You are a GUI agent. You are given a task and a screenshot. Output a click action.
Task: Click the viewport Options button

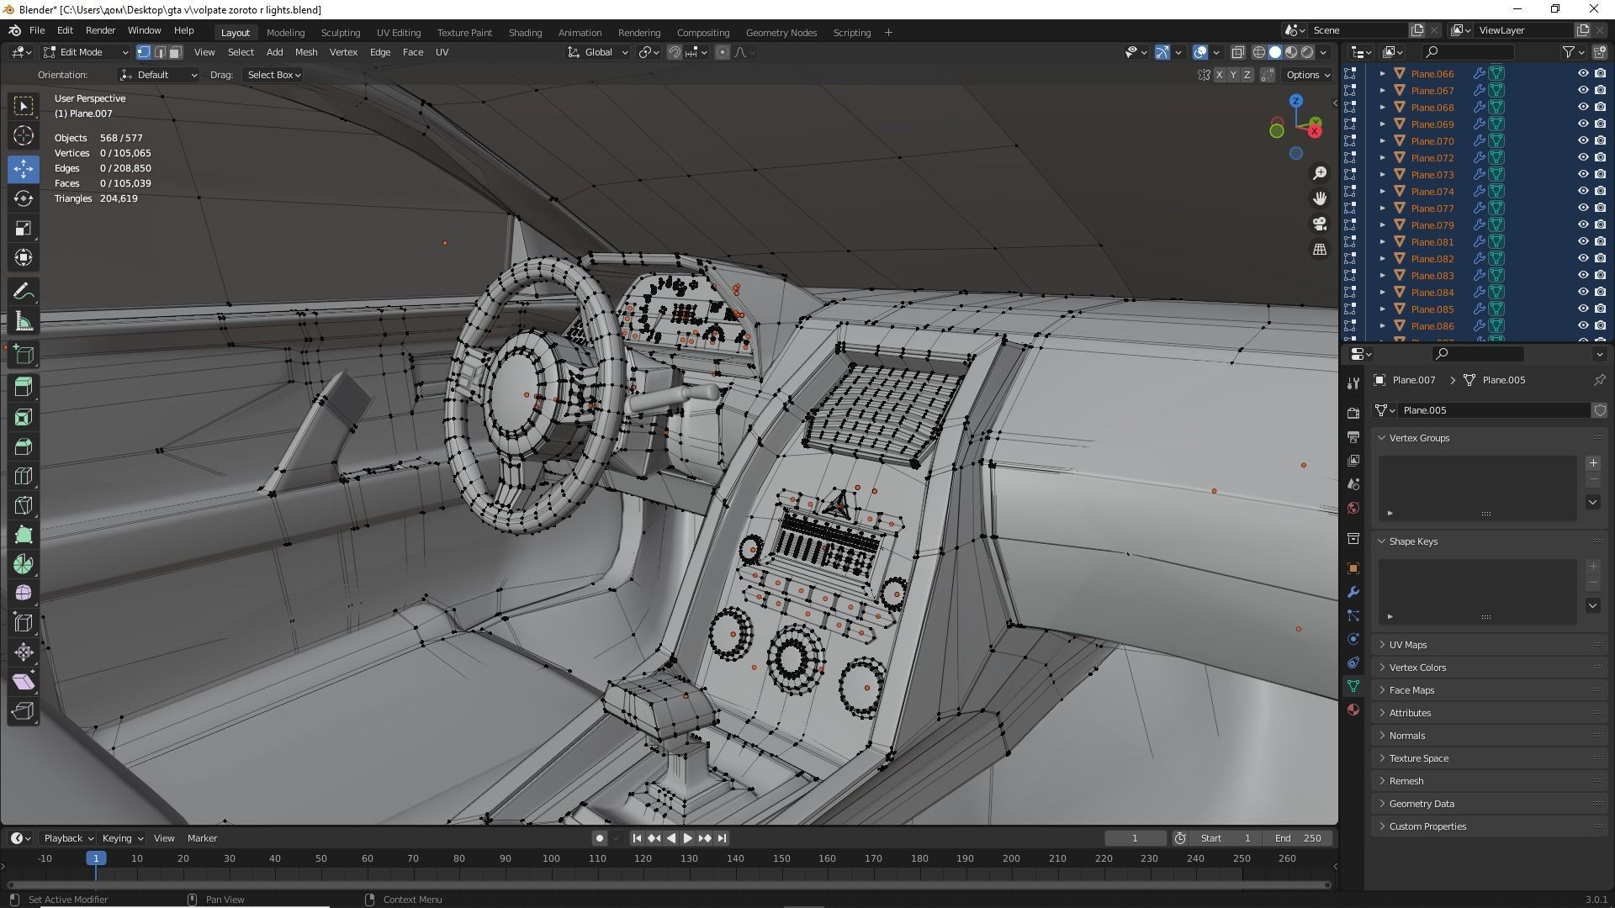tap(1308, 75)
